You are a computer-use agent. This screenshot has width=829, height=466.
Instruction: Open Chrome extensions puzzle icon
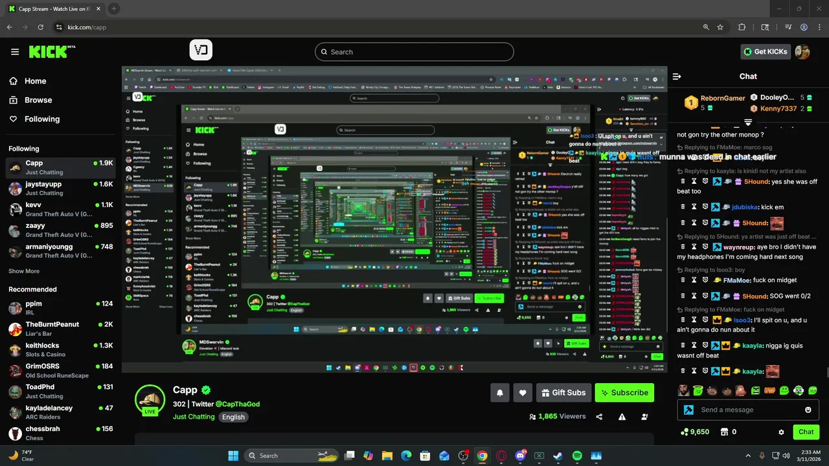point(742,27)
